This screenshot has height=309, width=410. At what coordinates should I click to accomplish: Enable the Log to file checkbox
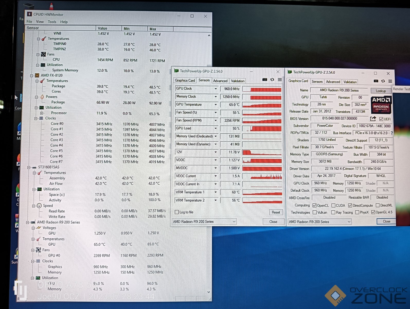click(x=177, y=212)
